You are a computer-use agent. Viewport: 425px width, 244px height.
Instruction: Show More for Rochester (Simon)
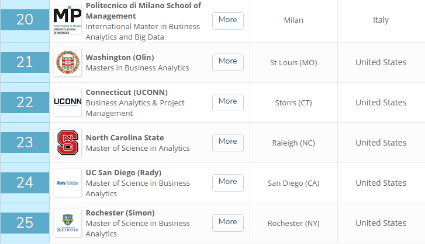[x=227, y=222]
